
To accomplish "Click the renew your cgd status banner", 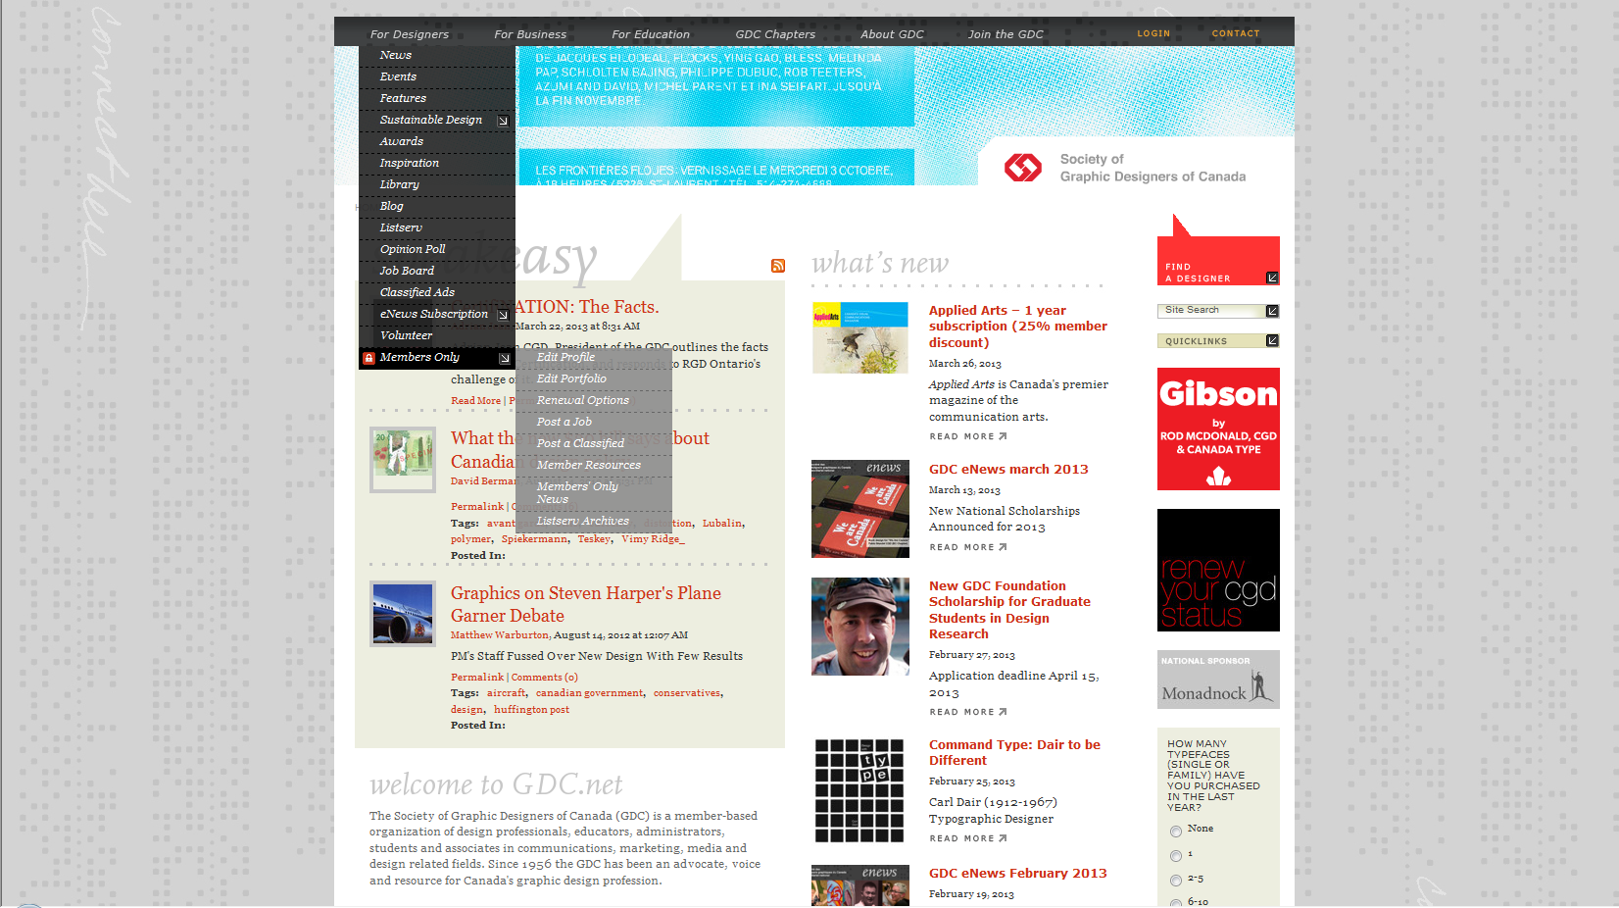I will click(1218, 571).
